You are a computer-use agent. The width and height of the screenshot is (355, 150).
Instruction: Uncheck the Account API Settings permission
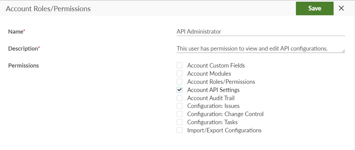179,90
